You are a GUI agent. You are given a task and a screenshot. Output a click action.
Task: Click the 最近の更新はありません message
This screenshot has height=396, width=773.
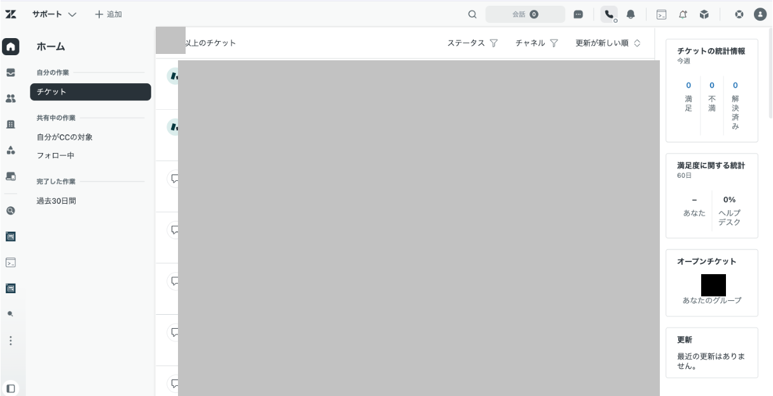click(x=711, y=361)
